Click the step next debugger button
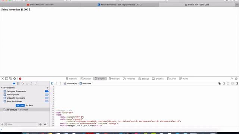The height and width of the screenshot is (134, 239). 36,83
